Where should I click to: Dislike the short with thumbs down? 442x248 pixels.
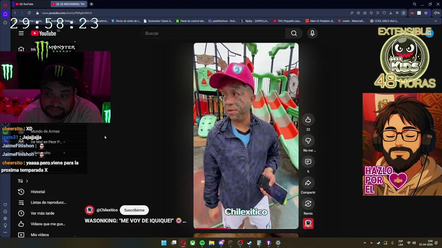point(308,141)
